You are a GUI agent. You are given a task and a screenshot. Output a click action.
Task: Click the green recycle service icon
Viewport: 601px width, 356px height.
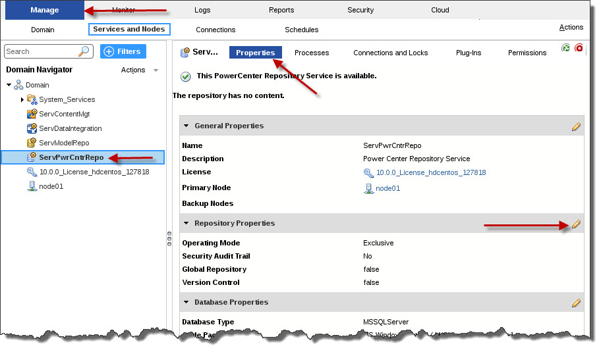(x=565, y=48)
